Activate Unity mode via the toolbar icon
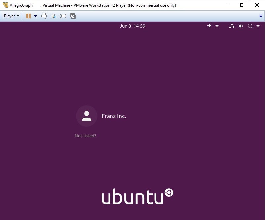 pos(72,16)
